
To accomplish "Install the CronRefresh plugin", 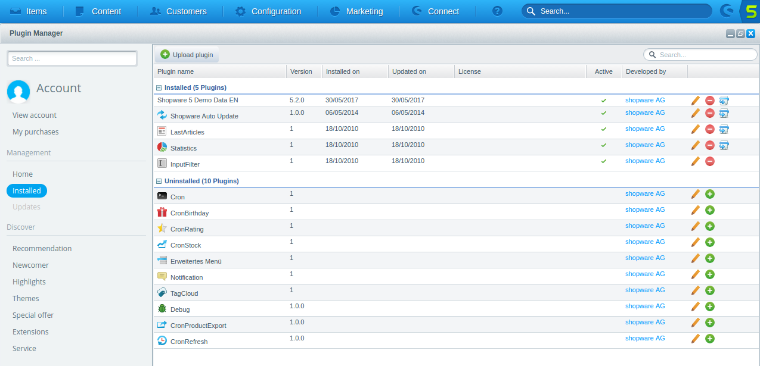I will point(710,339).
